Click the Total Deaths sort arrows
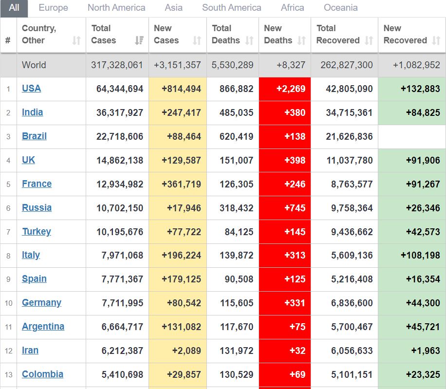 point(249,40)
